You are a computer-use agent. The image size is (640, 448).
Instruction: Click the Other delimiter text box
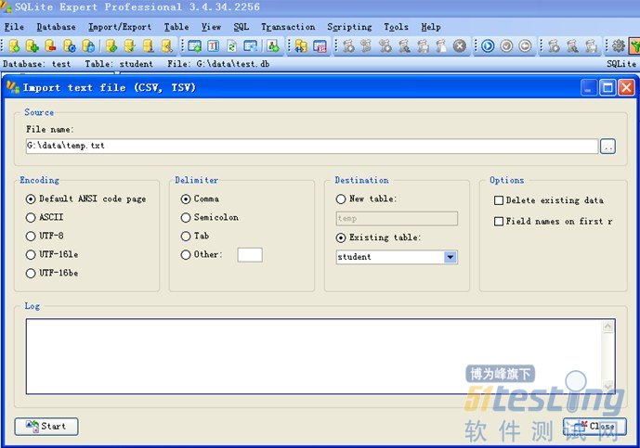[x=250, y=255]
